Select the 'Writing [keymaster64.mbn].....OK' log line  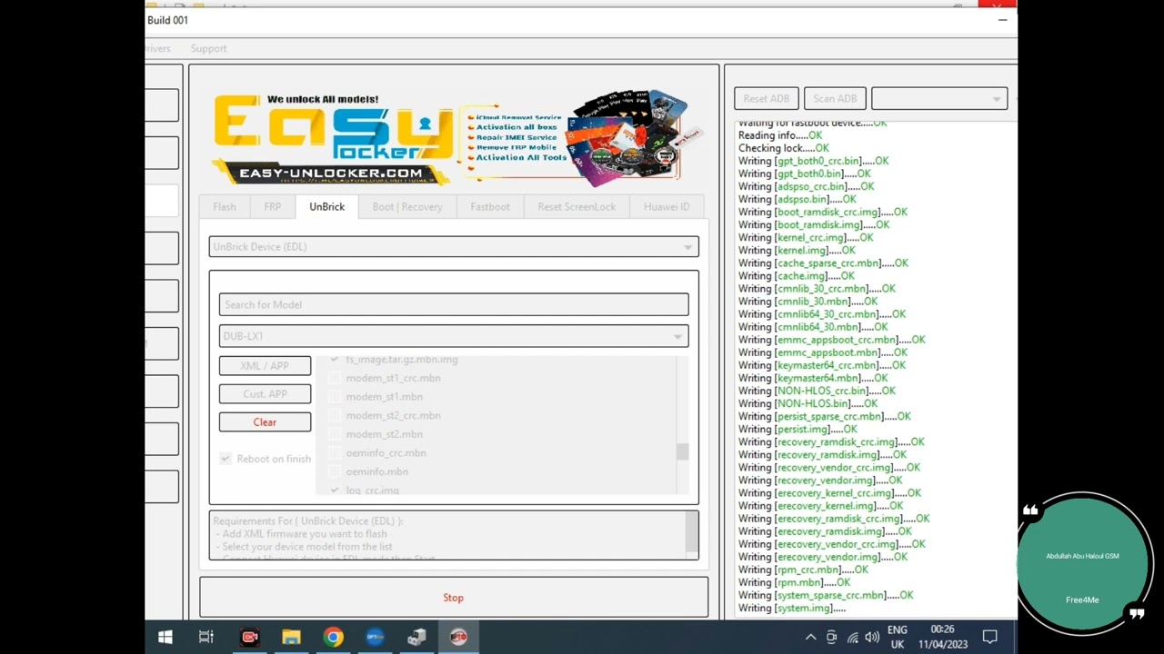point(813,378)
